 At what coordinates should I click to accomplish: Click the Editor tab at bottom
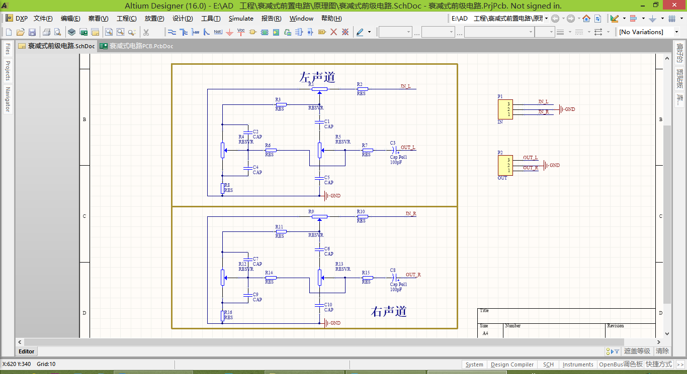(27, 351)
